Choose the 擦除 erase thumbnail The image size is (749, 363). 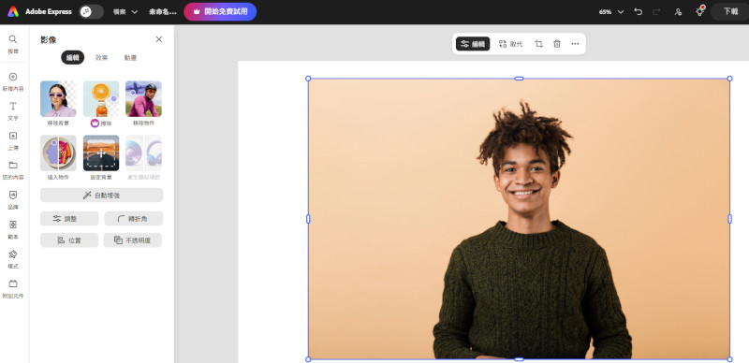(x=101, y=99)
